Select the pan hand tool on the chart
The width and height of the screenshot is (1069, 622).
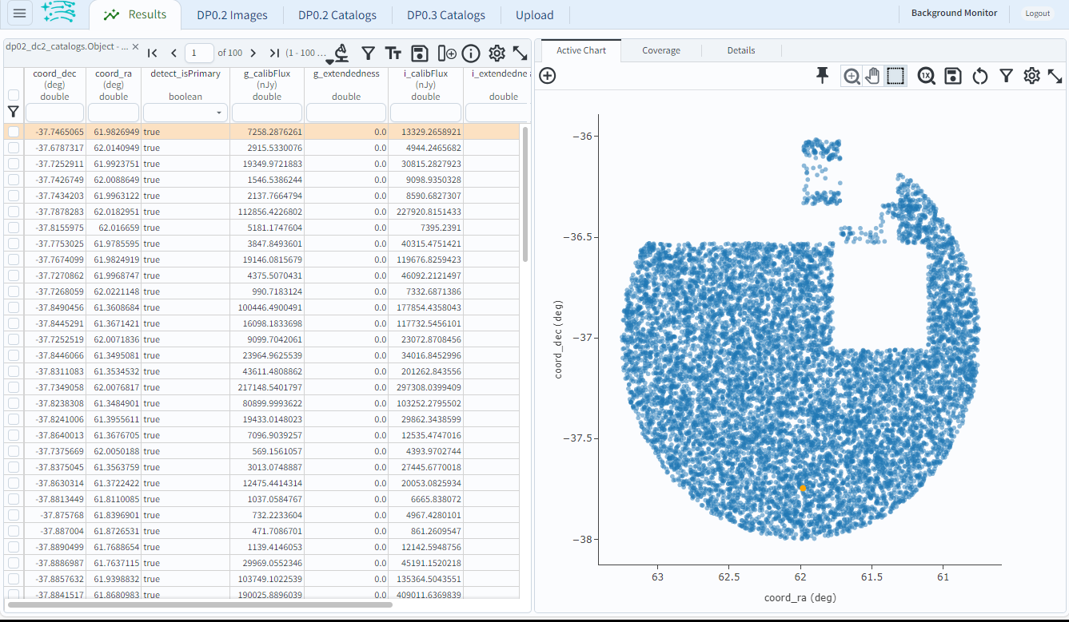tap(872, 76)
